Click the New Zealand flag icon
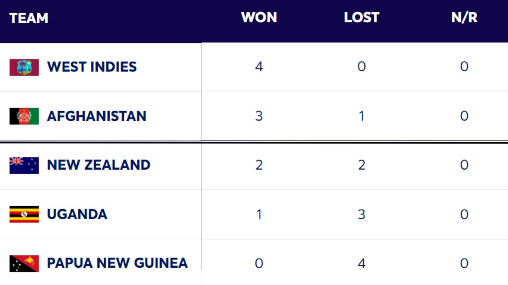 coord(24,165)
